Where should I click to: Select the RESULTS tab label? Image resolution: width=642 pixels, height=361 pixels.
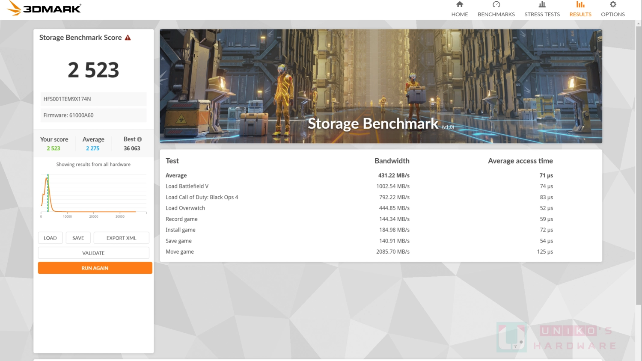(x=580, y=15)
